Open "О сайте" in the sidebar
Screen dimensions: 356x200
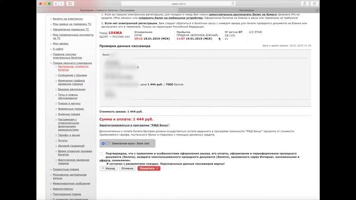tap(58, 49)
